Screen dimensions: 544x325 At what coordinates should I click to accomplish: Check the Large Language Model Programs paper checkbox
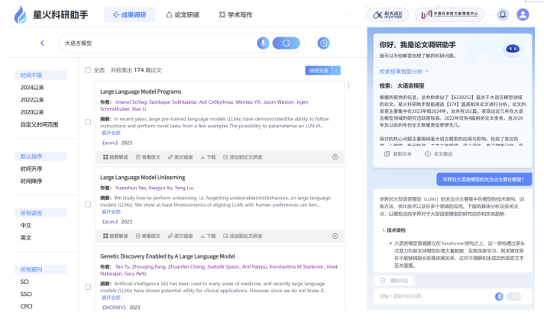tap(88, 122)
